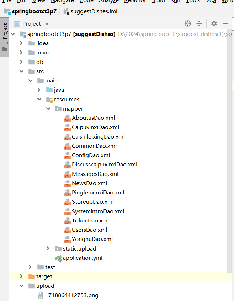Click the springbootct3p7 breadcrumb
Viewport: 234px width, 301px height.
click(x=34, y=11)
